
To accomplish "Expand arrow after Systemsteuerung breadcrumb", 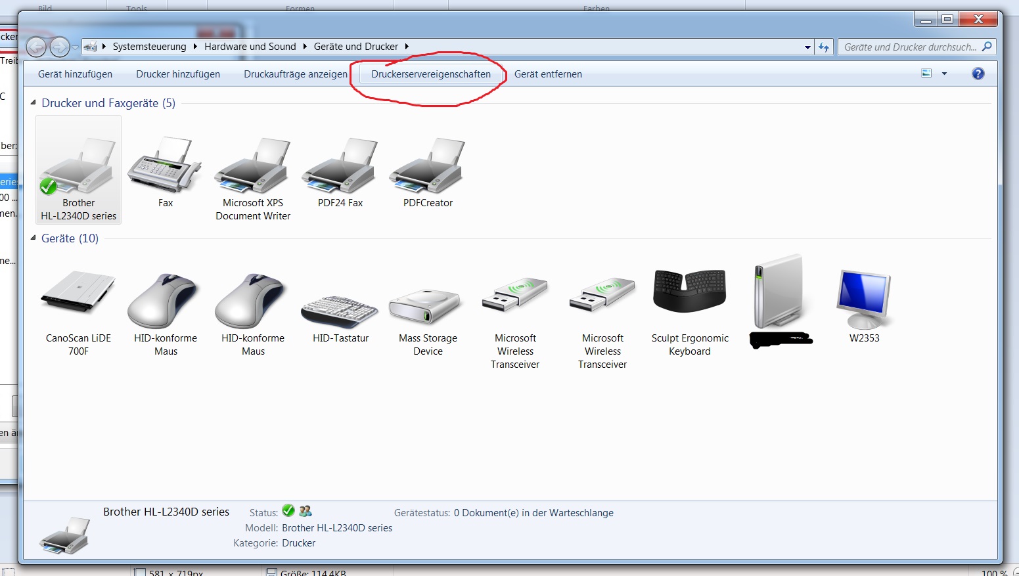I will click(x=195, y=47).
